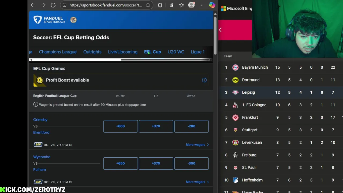Select the Dortmund row name

coord(251,80)
